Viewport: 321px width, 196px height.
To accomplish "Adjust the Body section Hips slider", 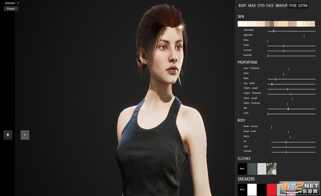I will pos(293,147).
